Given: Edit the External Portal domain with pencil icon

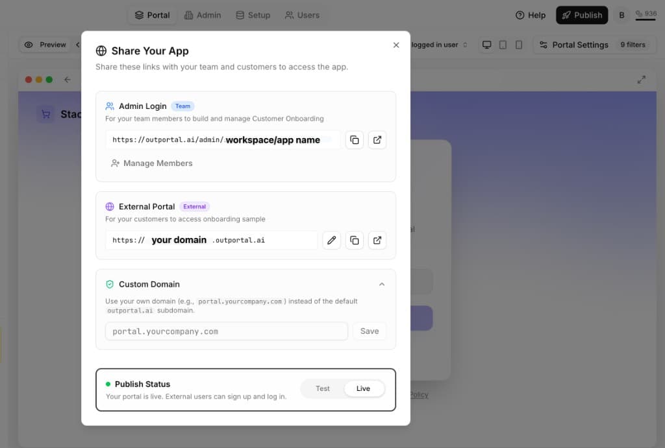Looking at the screenshot, I should tap(332, 240).
